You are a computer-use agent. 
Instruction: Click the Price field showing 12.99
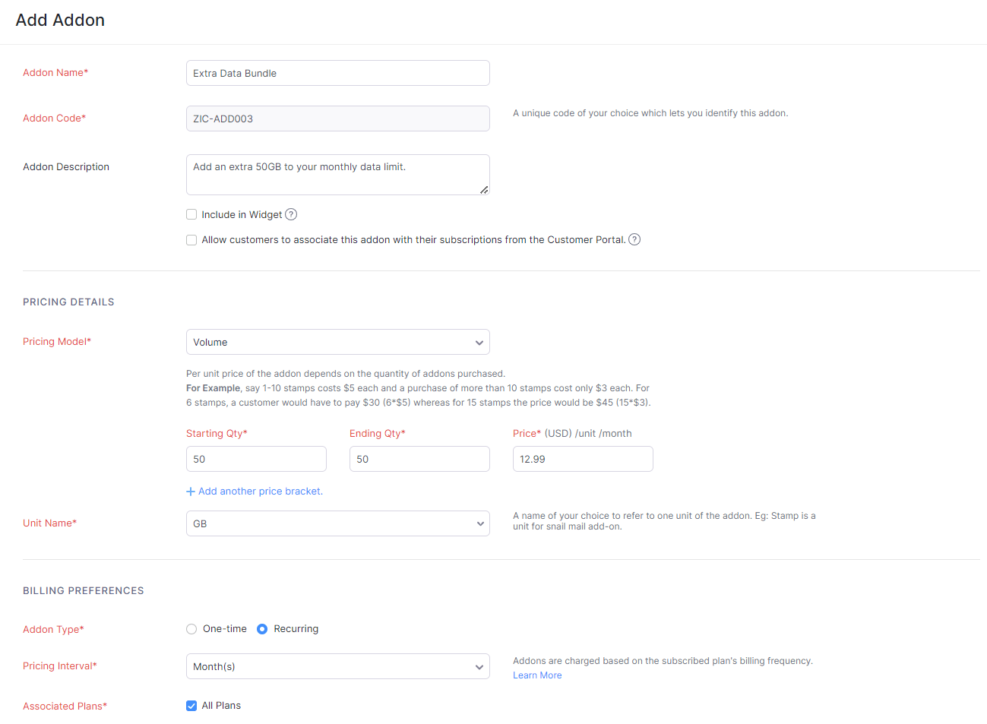tap(583, 459)
